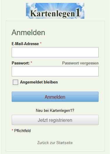Click the Pflichtfeld note text
This screenshot has width=110, height=154.
pos(22,131)
